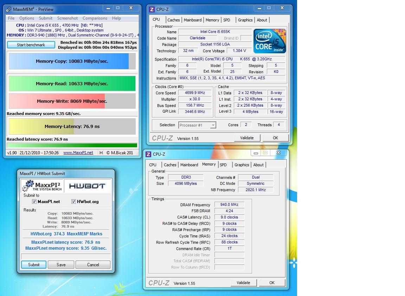
Task: Click the DRAM Frequency 940.0 MHz value
Action: tap(229, 204)
